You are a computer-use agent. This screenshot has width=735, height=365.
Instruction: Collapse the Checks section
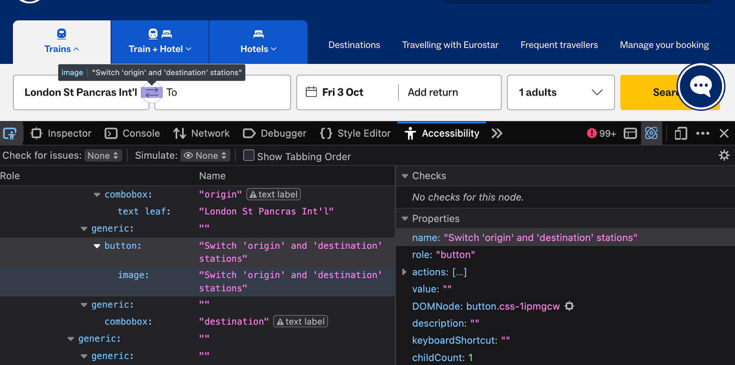(x=405, y=176)
